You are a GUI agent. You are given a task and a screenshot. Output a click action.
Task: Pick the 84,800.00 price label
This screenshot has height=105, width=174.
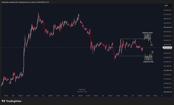click(167, 40)
